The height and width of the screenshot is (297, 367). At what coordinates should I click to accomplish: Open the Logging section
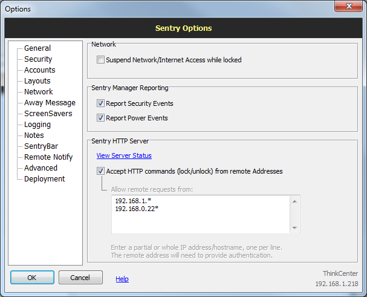[x=37, y=125]
